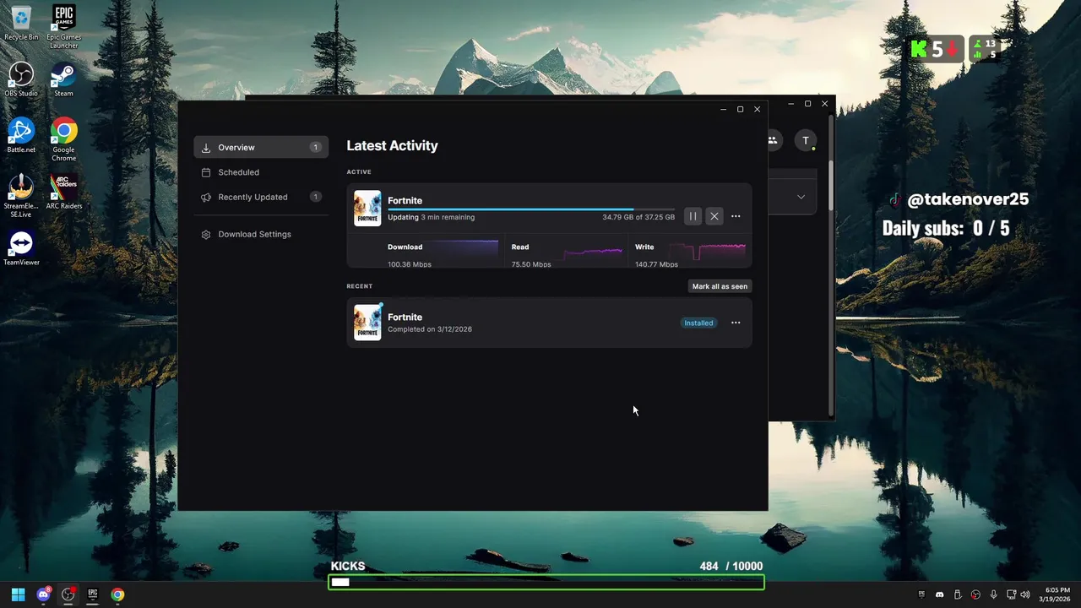Click the friends icon in Epic launcher window
1081x608 pixels.
(773, 141)
